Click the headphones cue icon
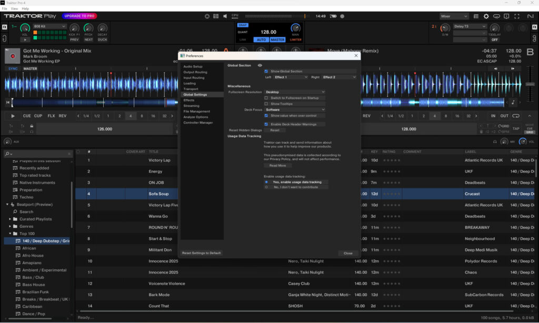This screenshot has width=539, height=323. (495, 142)
